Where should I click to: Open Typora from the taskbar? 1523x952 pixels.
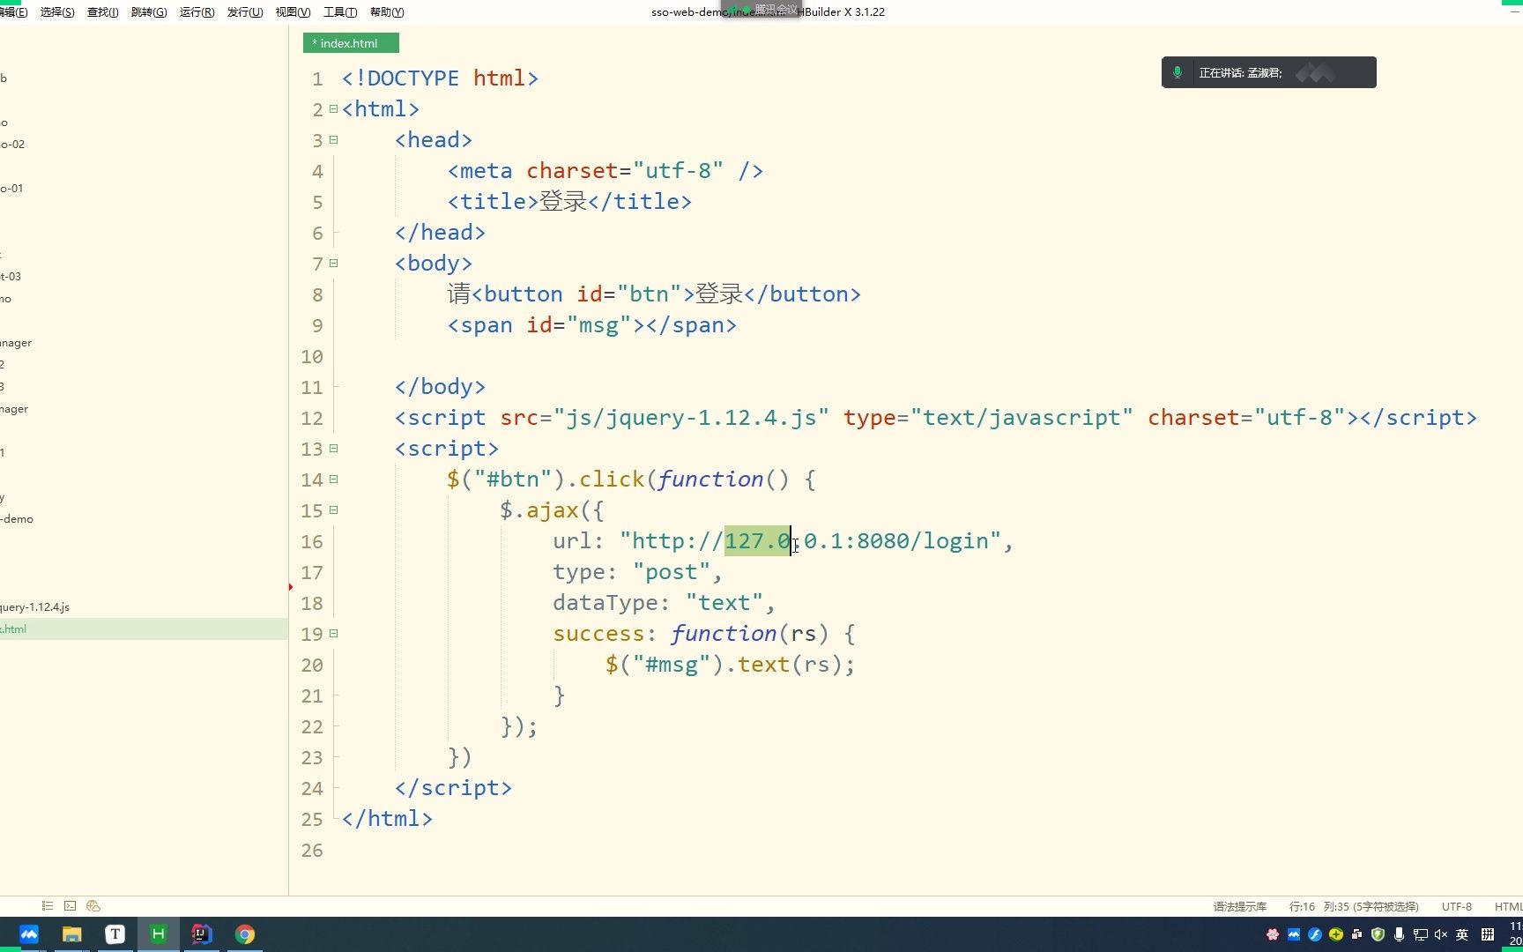115,934
